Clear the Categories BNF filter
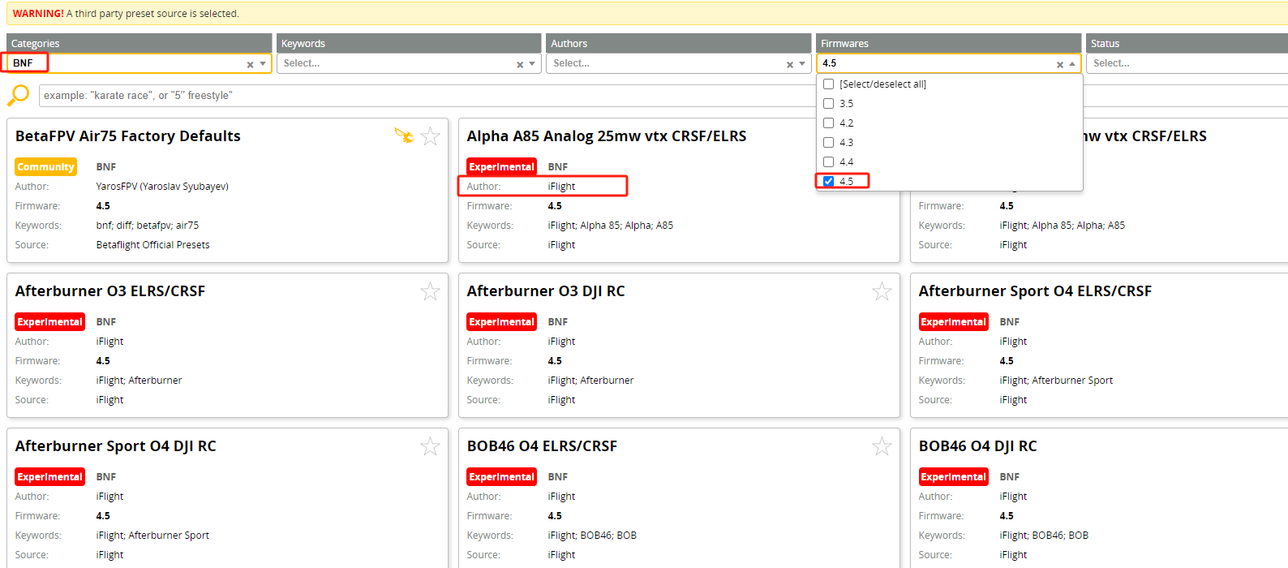 [x=250, y=64]
